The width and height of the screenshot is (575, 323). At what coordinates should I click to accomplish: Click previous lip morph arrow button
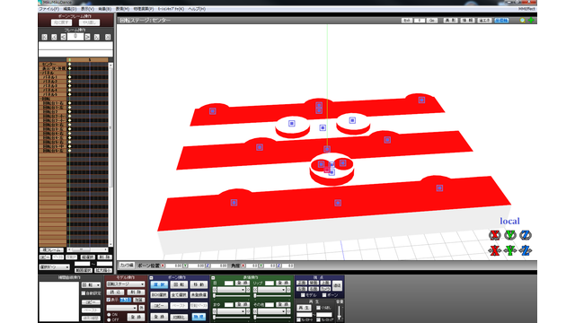(x=255, y=289)
